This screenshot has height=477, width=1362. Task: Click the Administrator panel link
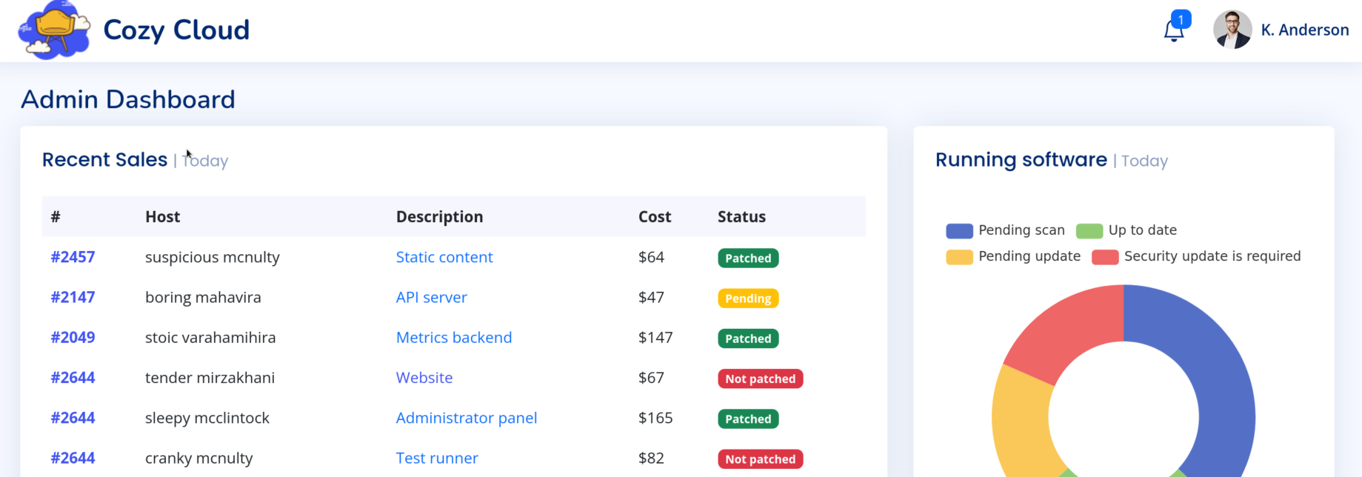[x=467, y=418]
